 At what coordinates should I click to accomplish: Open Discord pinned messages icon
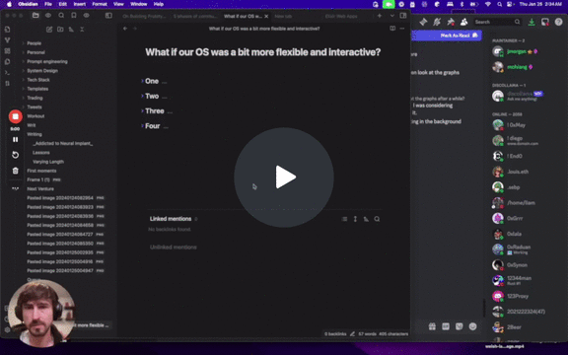(x=451, y=22)
